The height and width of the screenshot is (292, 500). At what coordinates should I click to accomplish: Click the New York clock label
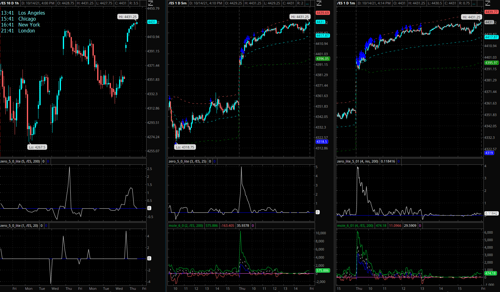(x=29, y=25)
